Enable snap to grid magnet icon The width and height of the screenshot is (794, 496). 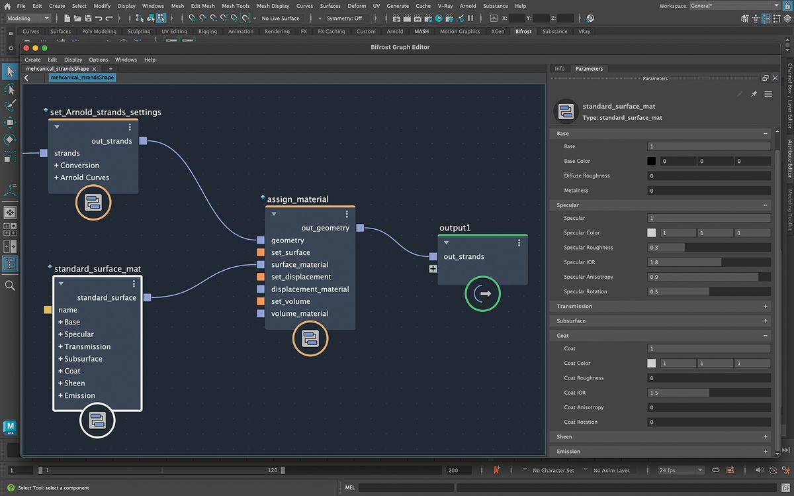[191, 19]
